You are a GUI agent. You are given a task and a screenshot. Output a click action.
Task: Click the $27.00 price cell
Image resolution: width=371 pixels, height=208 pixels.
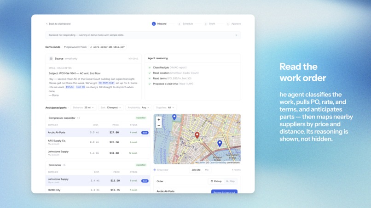(x=114, y=132)
